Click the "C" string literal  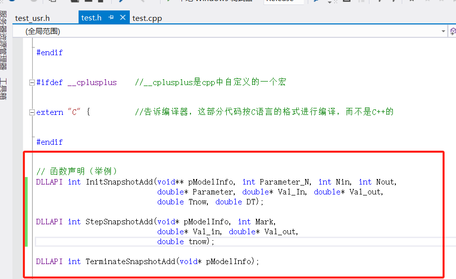74,112
